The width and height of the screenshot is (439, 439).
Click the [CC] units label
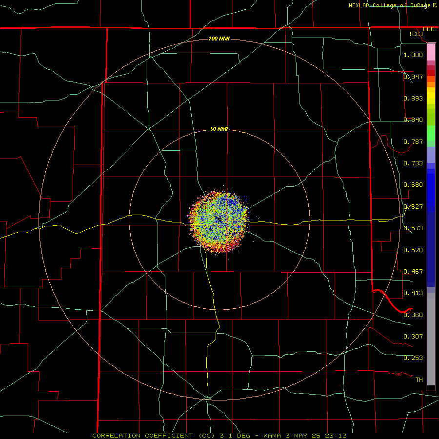tap(417, 34)
